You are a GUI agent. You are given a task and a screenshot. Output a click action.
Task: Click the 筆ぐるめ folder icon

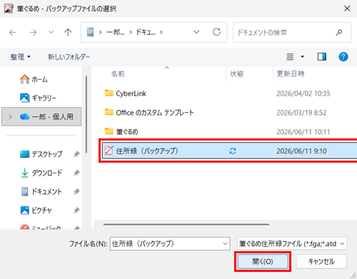point(109,131)
